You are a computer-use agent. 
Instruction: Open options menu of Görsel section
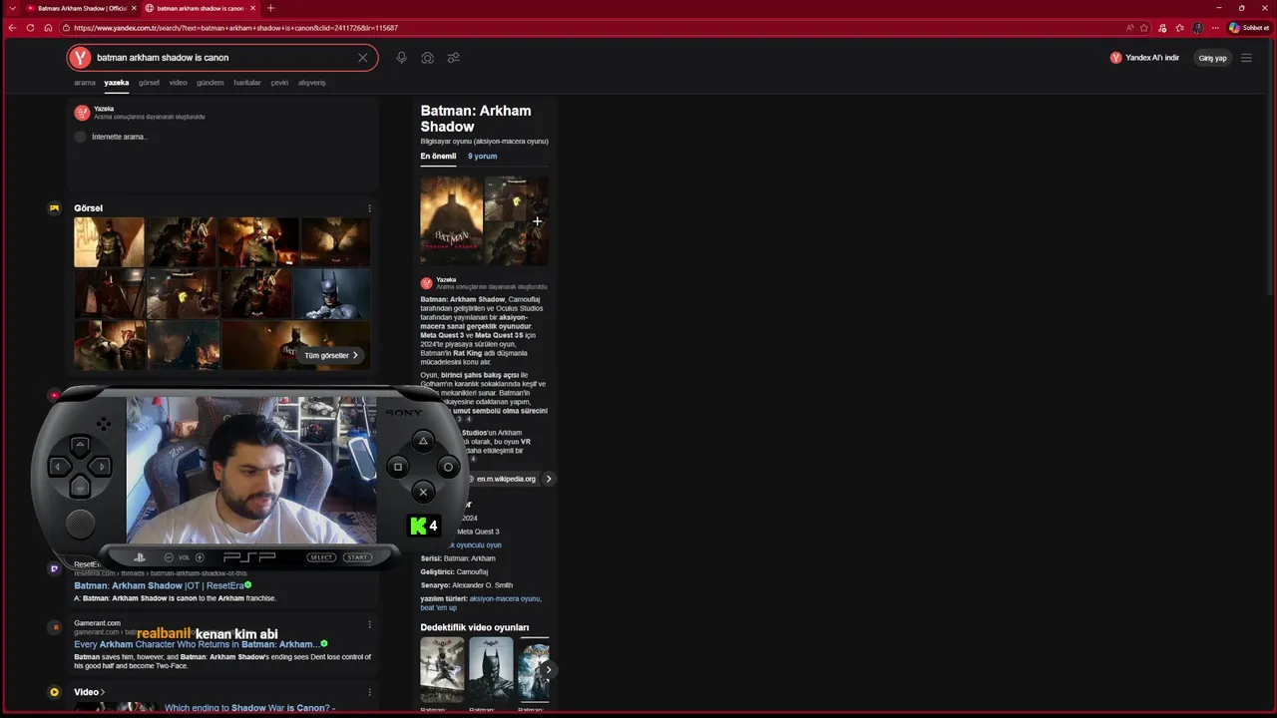click(369, 208)
